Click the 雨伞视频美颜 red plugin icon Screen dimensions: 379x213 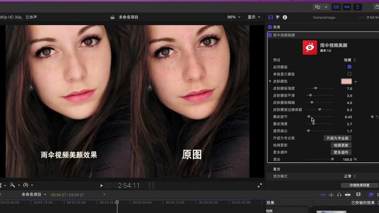pyautogui.click(x=310, y=47)
